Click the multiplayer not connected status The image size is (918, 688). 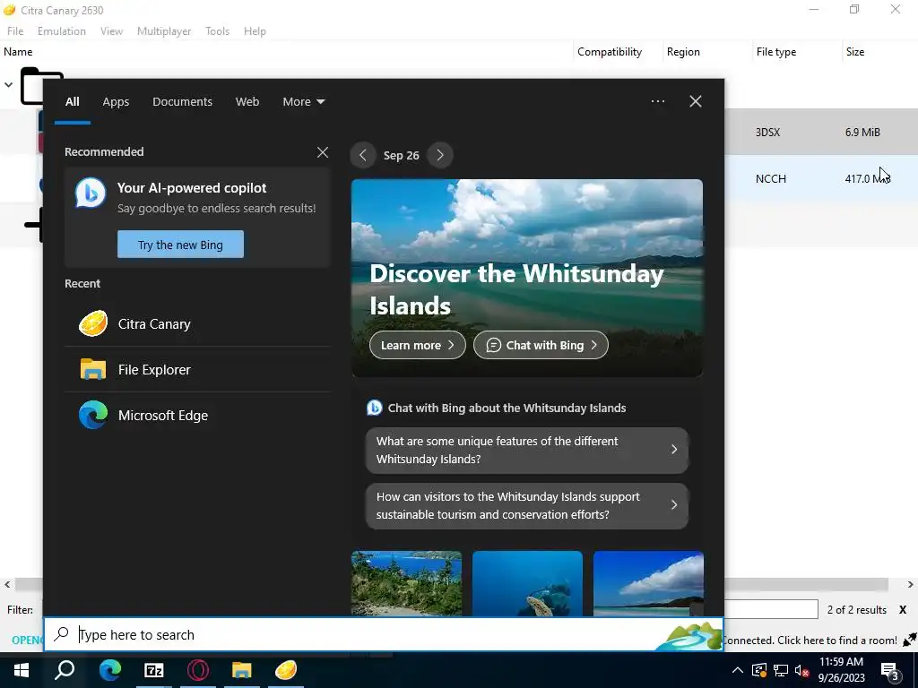[810, 640]
